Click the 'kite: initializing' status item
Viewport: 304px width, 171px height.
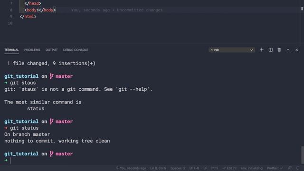point(251,168)
